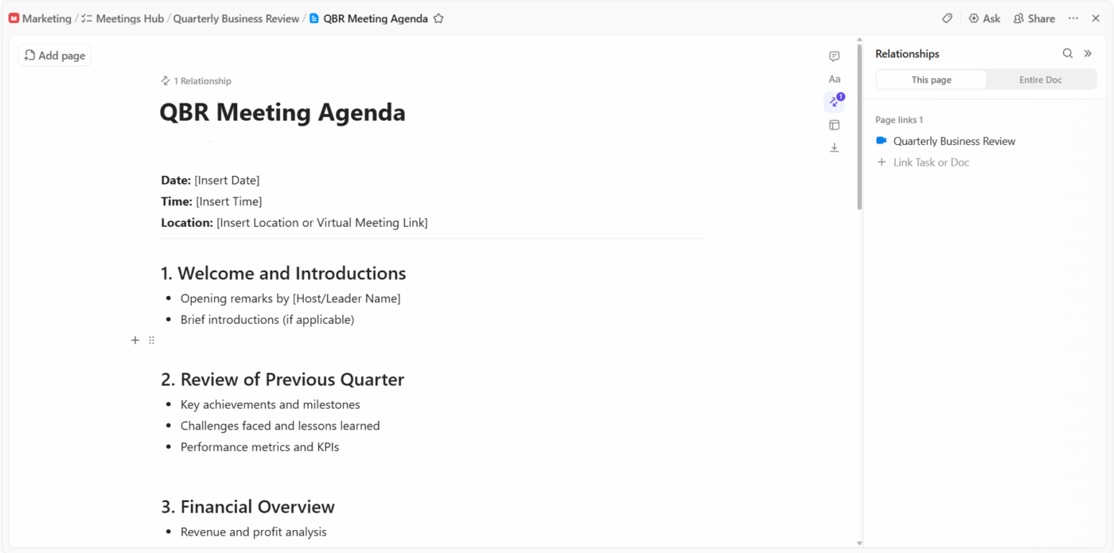Image resolution: width=1114 pixels, height=553 pixels.
Task: Open font settings with the Aa icon
Action: [x=834, y=79]
